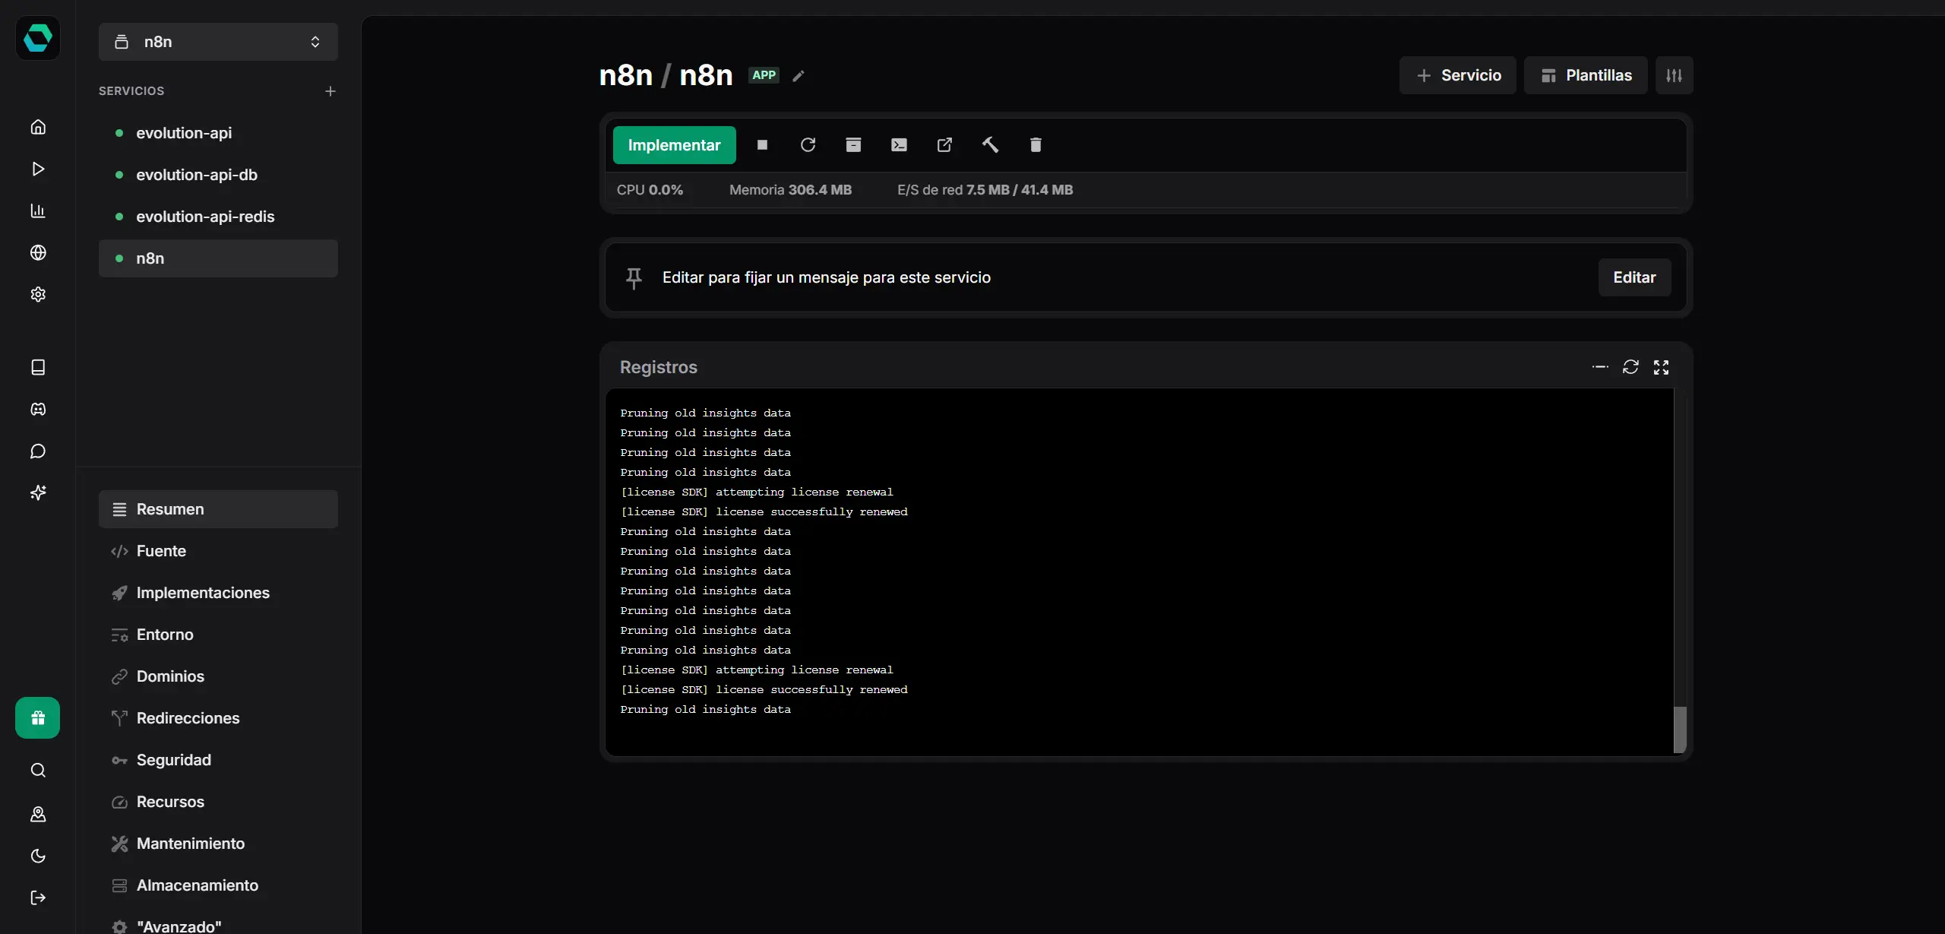Open the play actions icon in sidebar
The width and height of the screenshot is (1945, 934).
click(x=38, y=169)
